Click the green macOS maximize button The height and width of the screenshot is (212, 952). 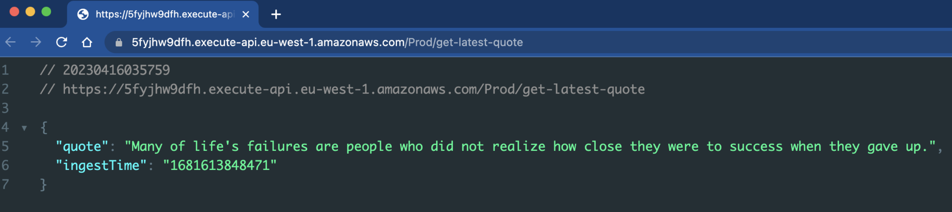(46, 12)
